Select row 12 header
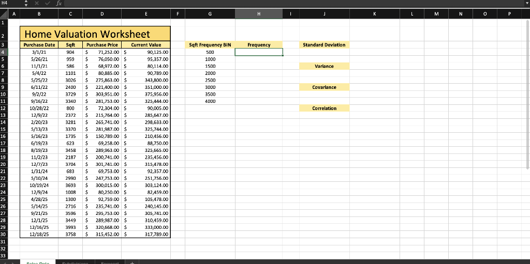The image size is (530, 264). click(x=4, y=108)
